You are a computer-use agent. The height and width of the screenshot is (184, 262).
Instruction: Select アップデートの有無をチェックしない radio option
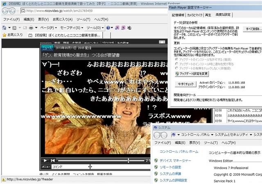176,68
